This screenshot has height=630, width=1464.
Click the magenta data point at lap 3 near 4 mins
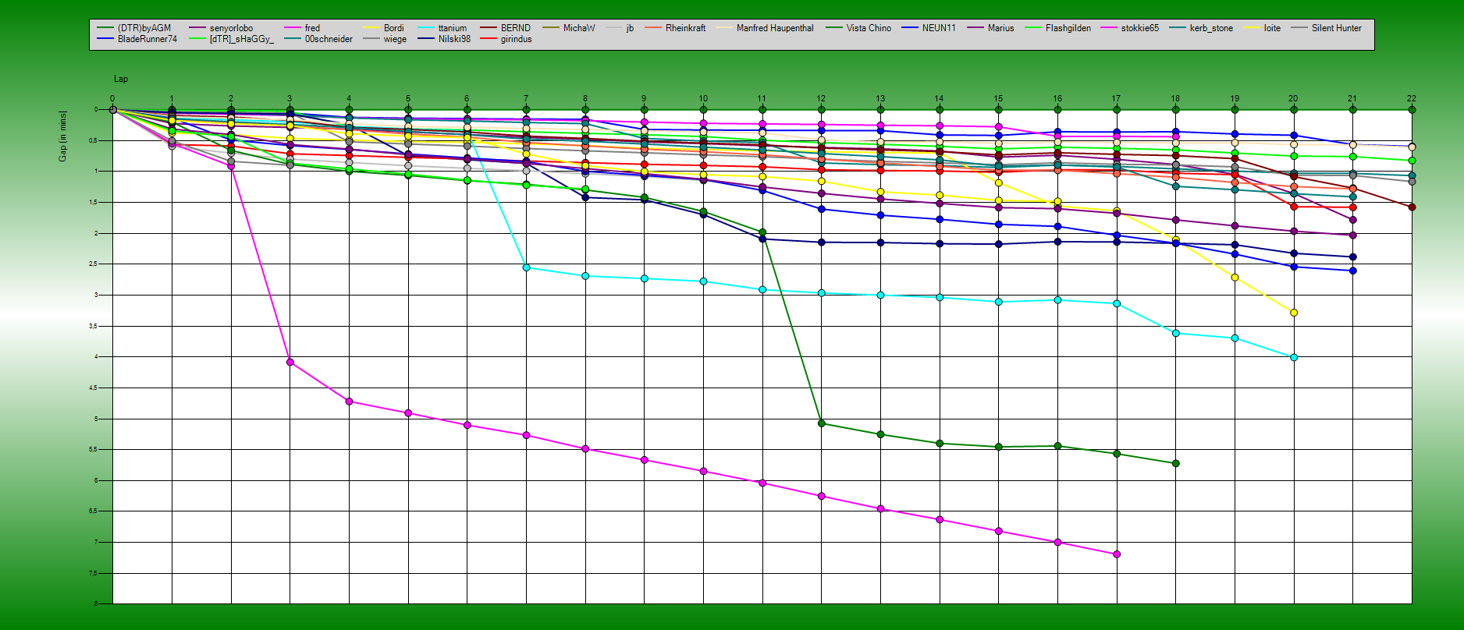click(290, 362)
